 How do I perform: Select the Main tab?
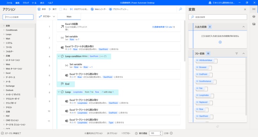[69, 16]
